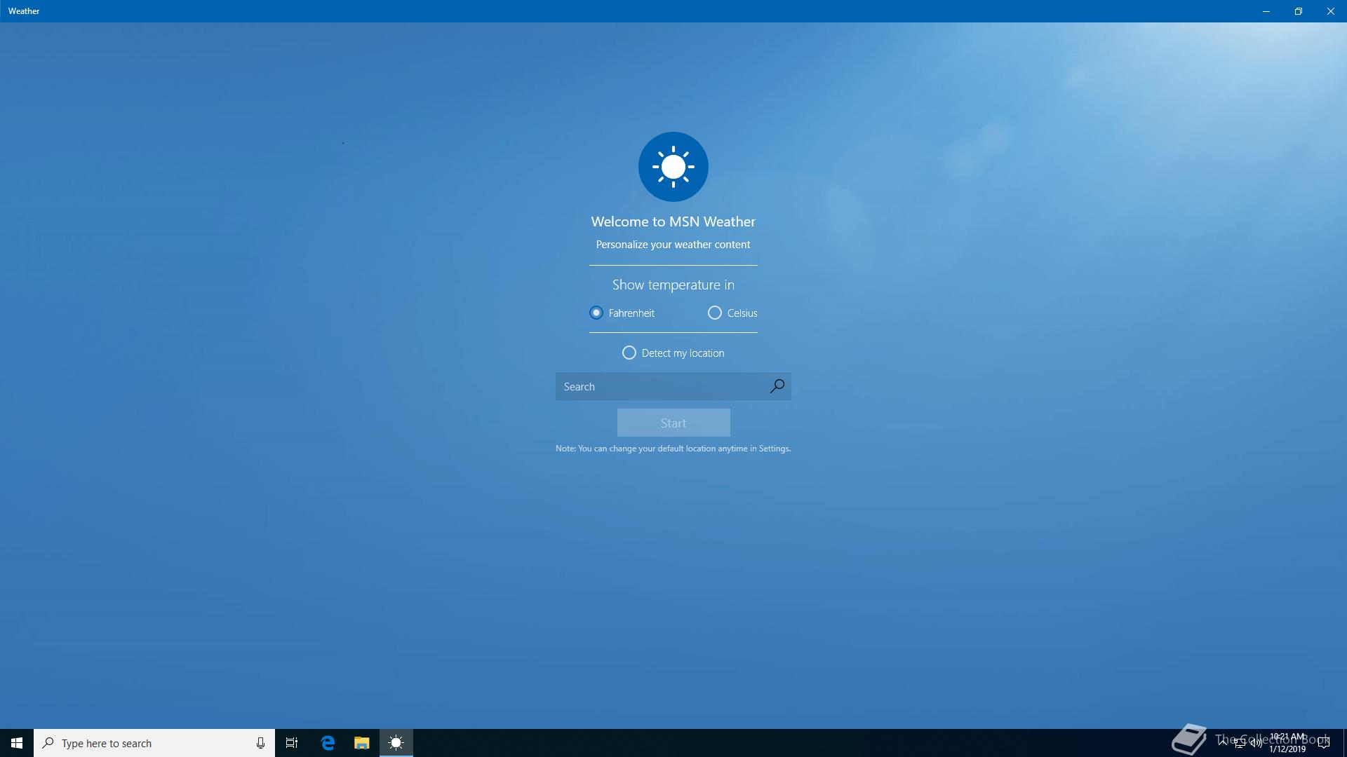Click the Weather app taskbar icon
The width and height of the screenshot is (1347, 757).
coord(396,743)
